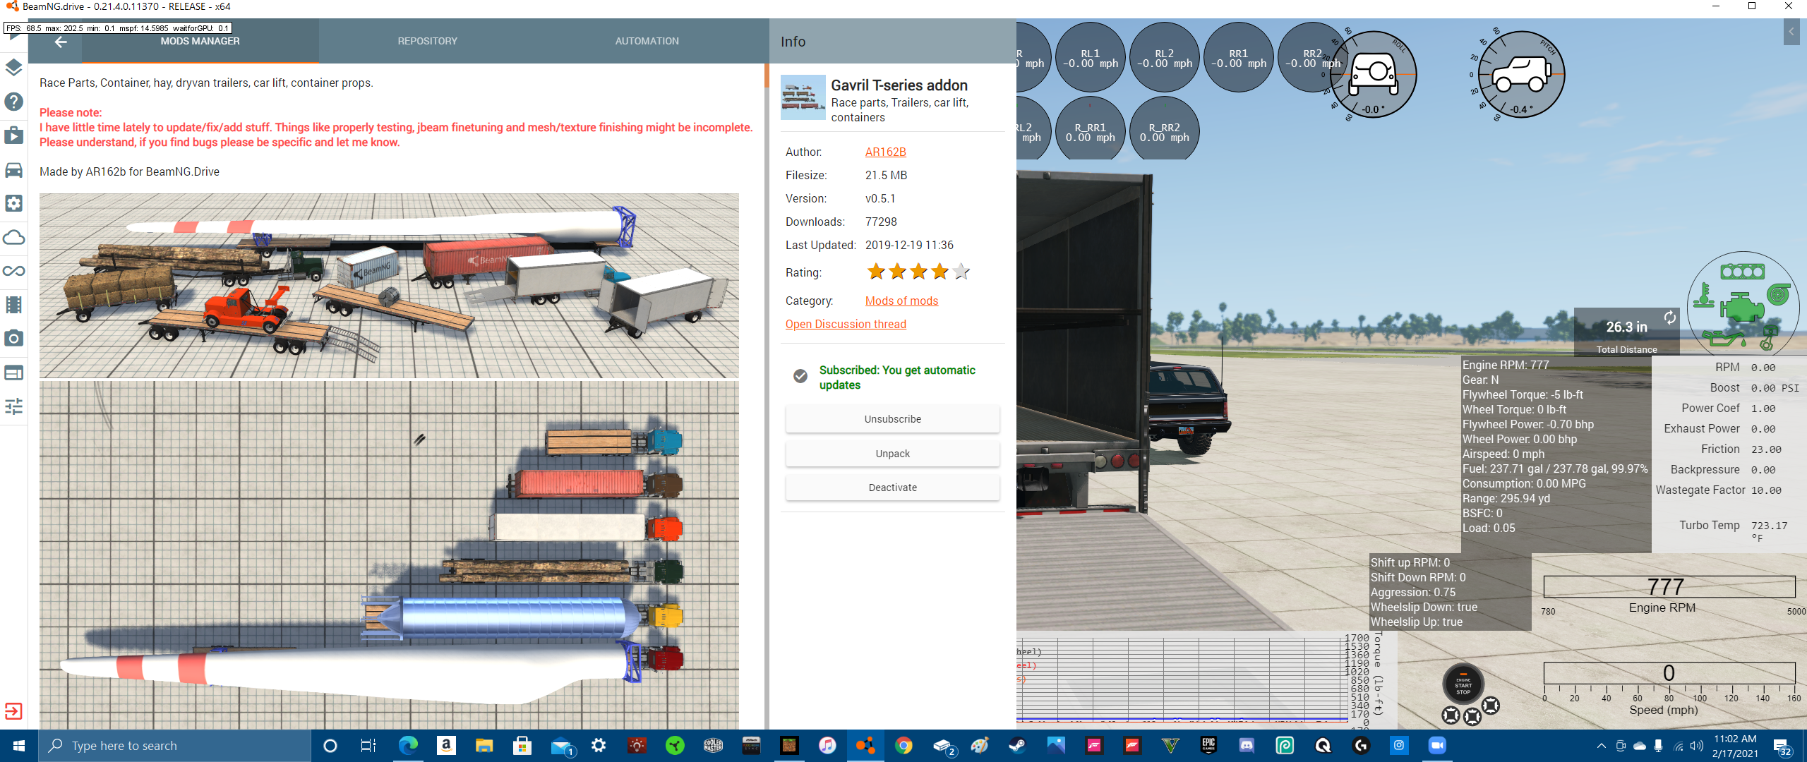
Task: Open the scenarios briefcase sidebar icon
Action: [x=13, y=135]
